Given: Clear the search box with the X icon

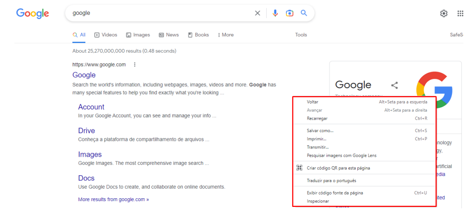Looking at the screenshot, I should (258, 13).
